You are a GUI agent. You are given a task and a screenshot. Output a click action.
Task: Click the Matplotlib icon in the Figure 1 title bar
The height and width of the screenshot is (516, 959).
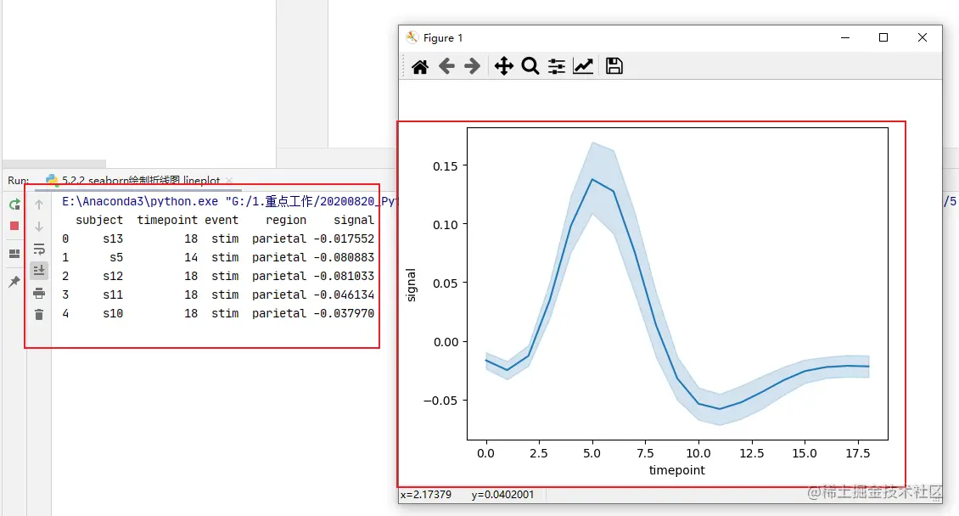412,37
